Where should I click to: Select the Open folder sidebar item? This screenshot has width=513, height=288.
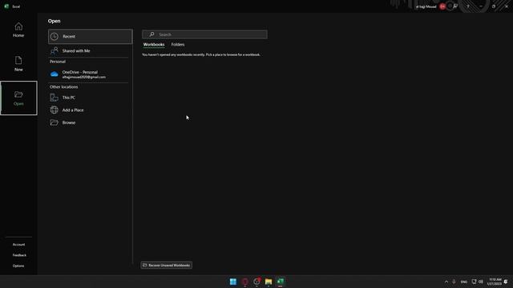click(x=18, y=98)
